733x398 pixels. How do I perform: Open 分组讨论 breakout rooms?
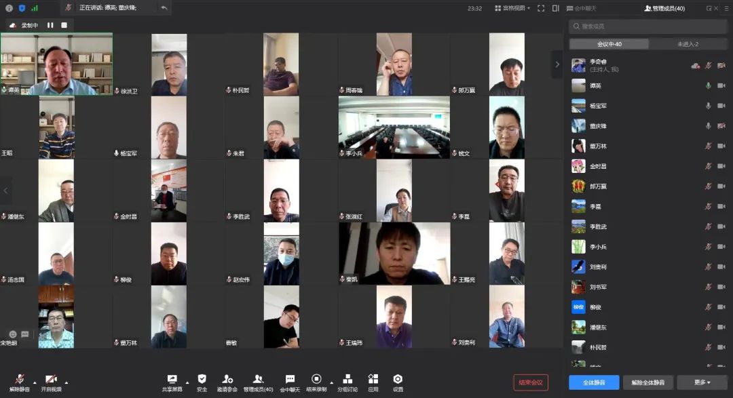[x=347, y=380]
